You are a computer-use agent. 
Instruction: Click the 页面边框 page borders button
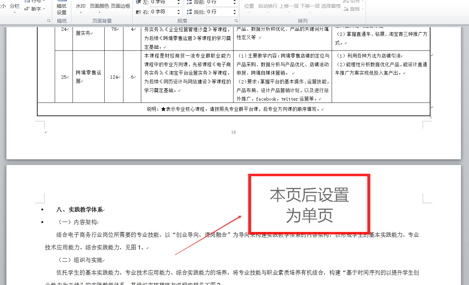tap(120, 6)
